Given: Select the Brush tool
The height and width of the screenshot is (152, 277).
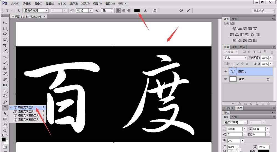Looking at the screenshot, I should click(5, 63).
